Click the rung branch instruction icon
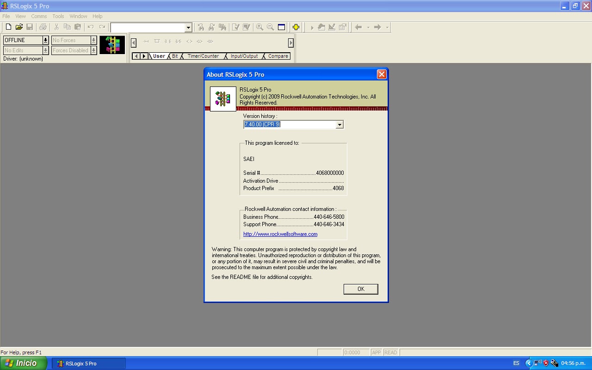 point(157,41)
